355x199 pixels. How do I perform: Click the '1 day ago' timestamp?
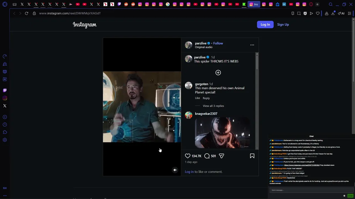tap(191, 162)
